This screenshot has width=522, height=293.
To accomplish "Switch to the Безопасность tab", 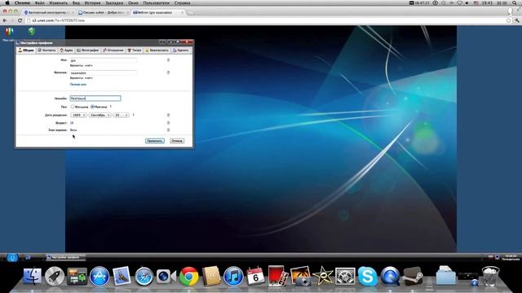I will 157,50.
